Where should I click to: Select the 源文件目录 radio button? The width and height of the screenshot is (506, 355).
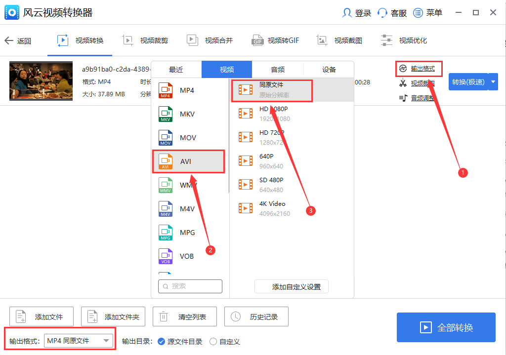point(162,341)
